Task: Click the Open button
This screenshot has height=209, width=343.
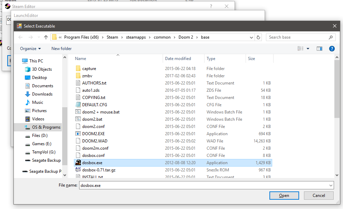Action: tap(284, 196)
